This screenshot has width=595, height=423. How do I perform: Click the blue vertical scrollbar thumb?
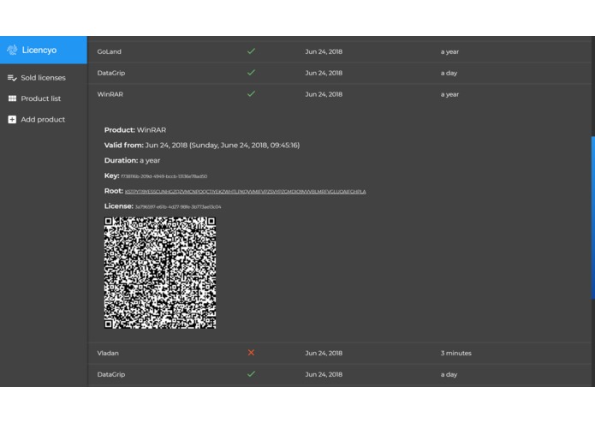tap(593, 218)
